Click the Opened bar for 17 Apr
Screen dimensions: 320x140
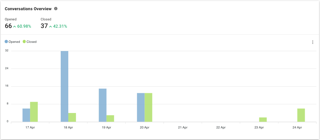point(26,115)
